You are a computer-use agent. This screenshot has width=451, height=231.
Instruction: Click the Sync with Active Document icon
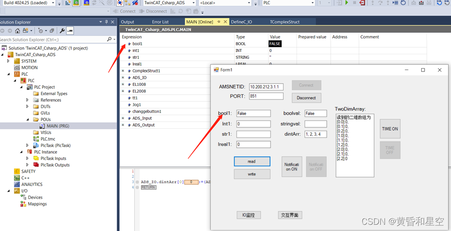tap(26, 30)
